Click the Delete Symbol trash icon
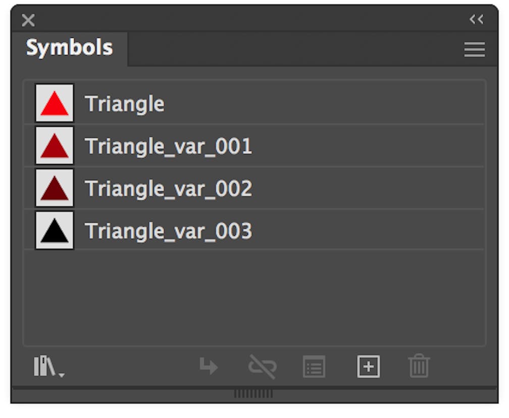The height and width of the screenshot is (418, 509). click(419, 367)
